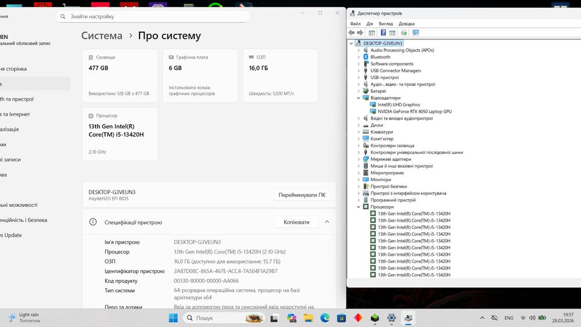Click the Bluetooth category icon

tap(365, 57)
